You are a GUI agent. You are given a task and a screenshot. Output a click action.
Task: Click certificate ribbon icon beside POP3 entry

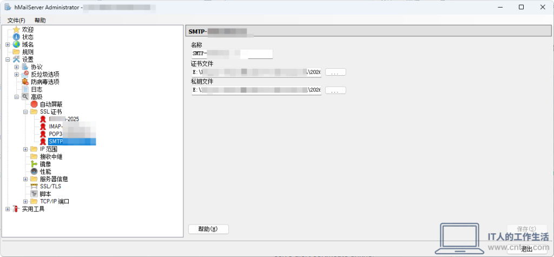[x=43, y=134]
